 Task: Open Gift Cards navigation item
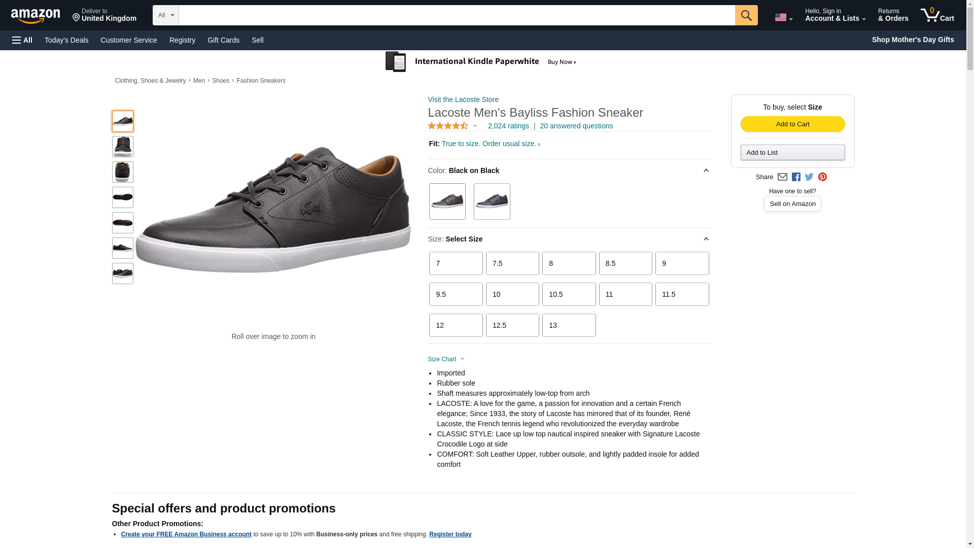tap(223, 40)
